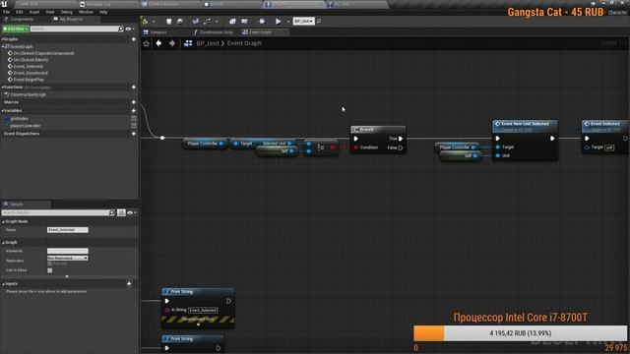This screenshot has height=354, width=630.
Task: Toggle the Reliable checkbox
Action: pos(50,264)
